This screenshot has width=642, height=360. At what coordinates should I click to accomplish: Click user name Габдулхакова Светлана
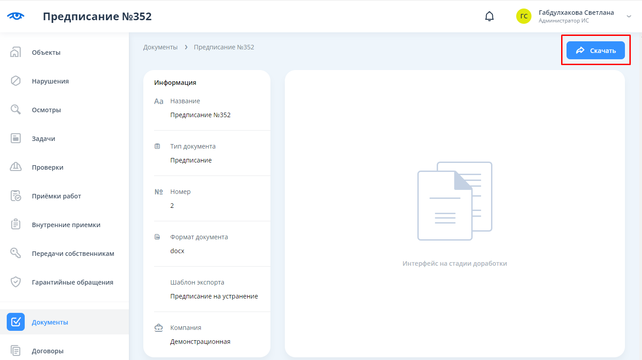576,13
